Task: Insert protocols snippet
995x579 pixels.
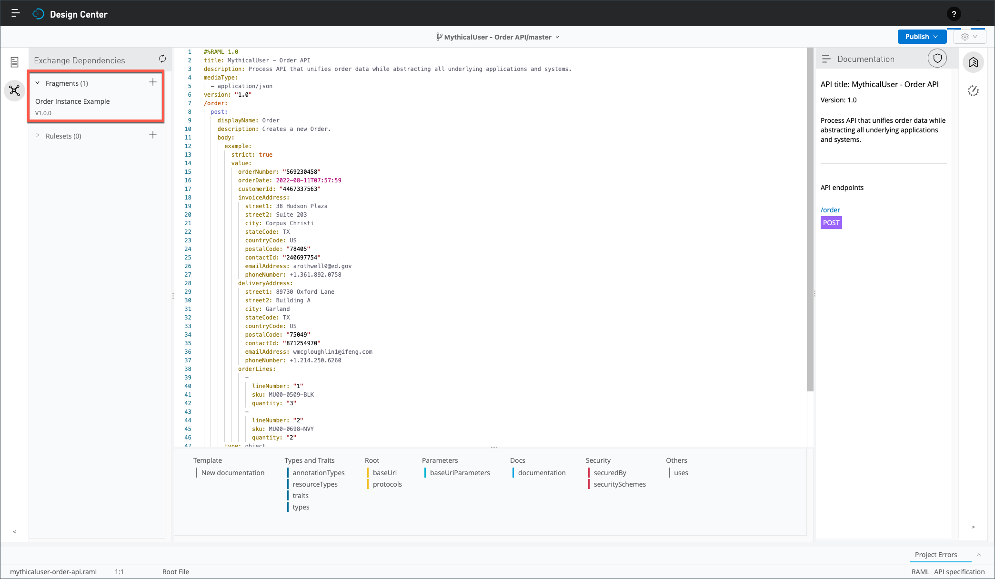Action: [387, 484]
